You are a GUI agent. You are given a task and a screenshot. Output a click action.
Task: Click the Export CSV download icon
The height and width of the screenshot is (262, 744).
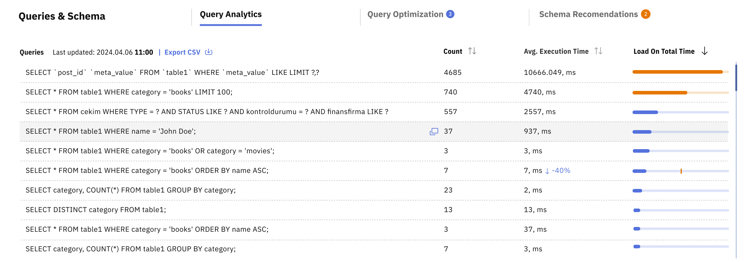pyautogui.click(x=209, y=52)
